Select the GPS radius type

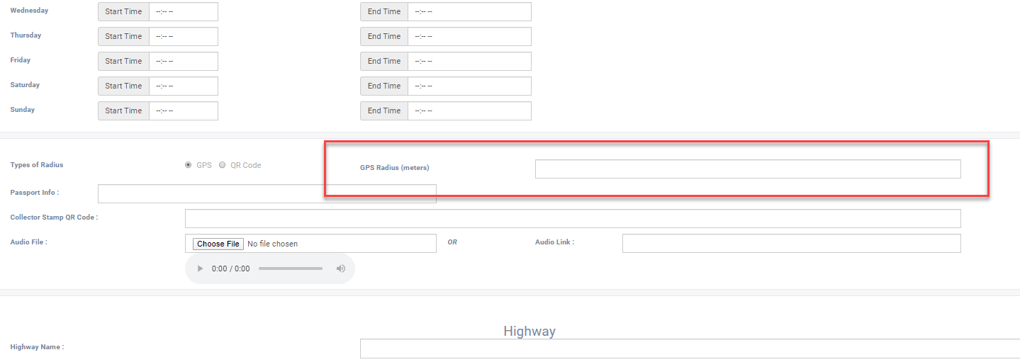click(x=188, y=165)
